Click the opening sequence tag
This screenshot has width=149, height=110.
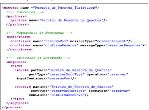tap(16, 62)
